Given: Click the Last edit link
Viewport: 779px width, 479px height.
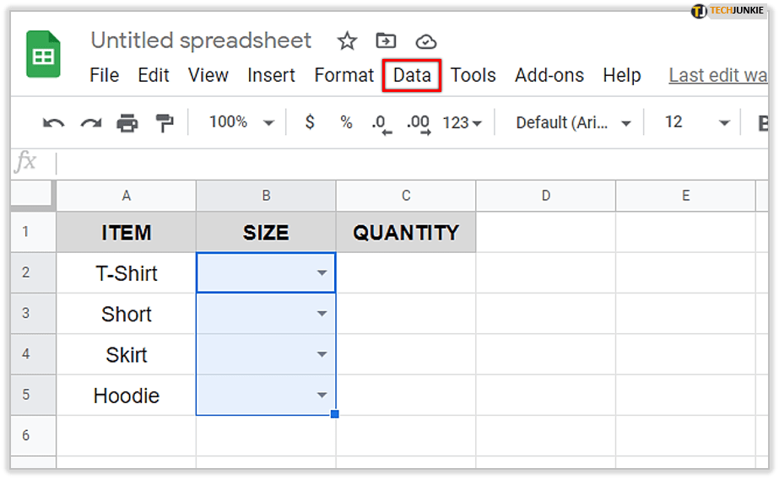Looking at the screenshot, I should [x=717, y=75].
